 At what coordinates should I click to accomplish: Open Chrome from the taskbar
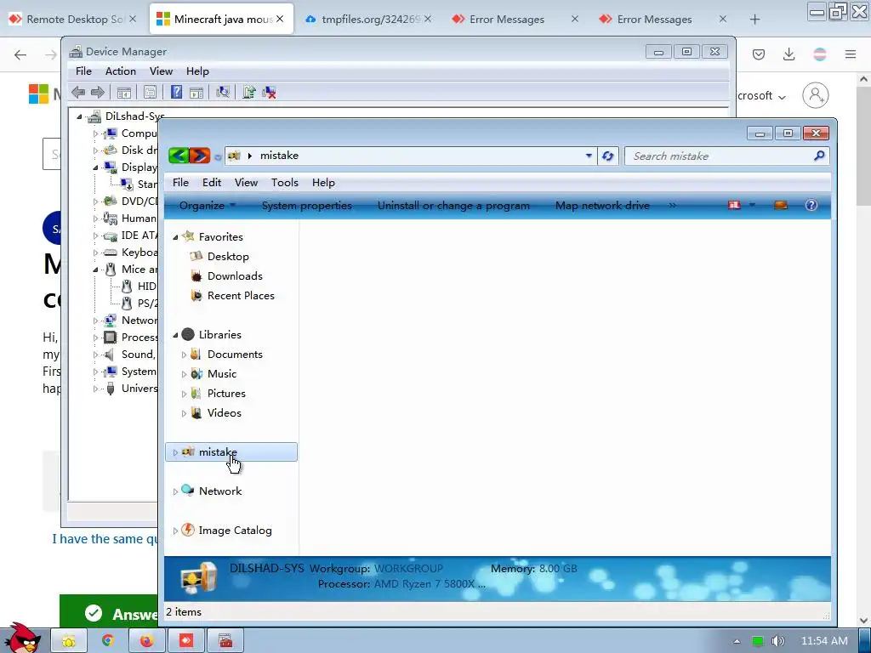click(x=108, y=641)
